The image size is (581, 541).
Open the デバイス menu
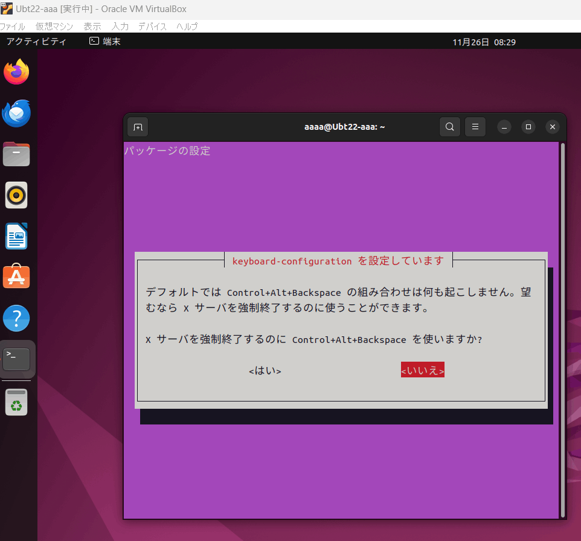tap(152, 27)
